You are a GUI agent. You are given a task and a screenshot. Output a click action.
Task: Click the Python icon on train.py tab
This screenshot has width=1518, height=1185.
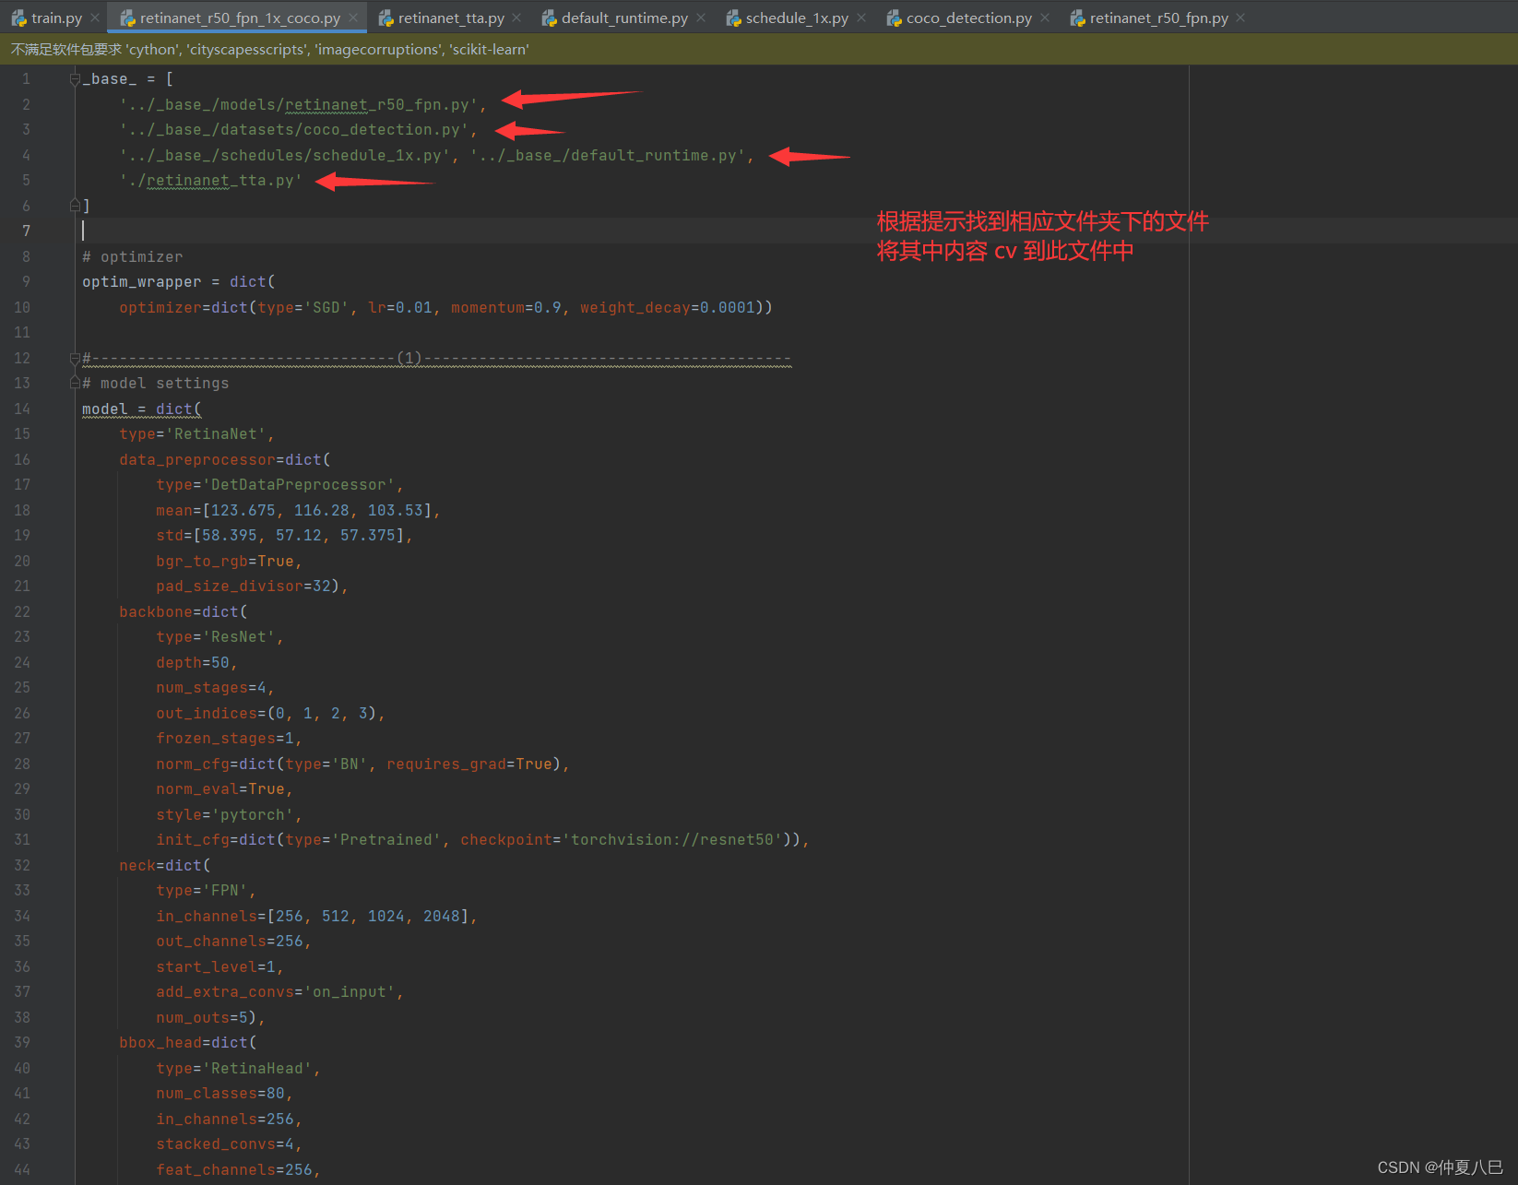[17, 17]
